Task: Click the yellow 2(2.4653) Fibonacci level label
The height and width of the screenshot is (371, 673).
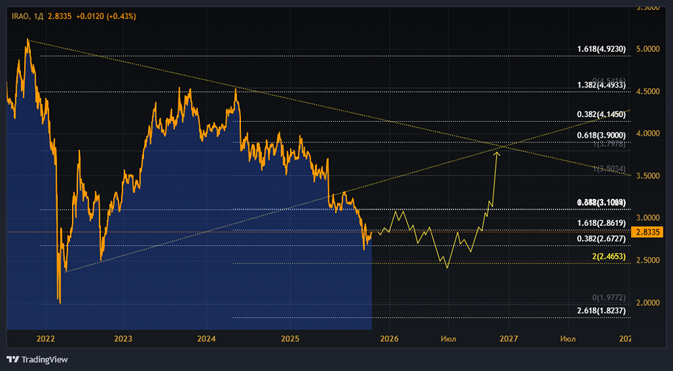Action: pos(608,257)
